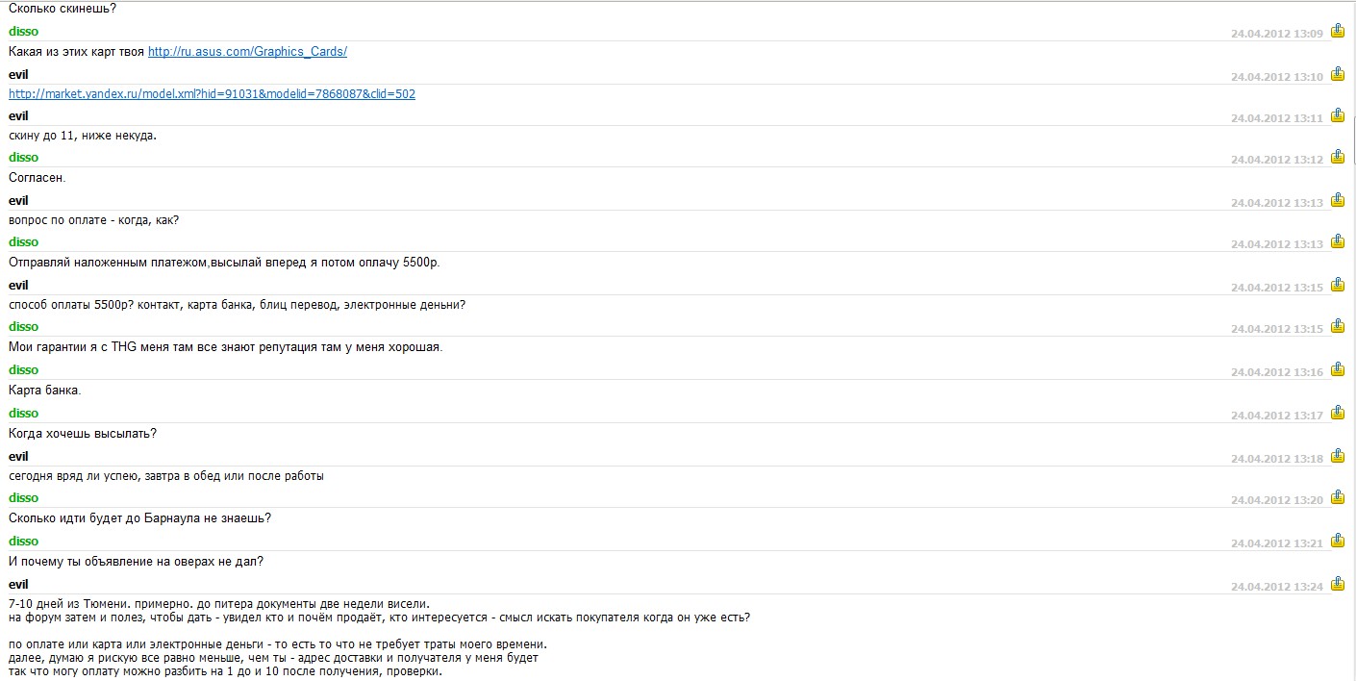The height and width of the screenshot is (681, 1356).
Task: Click the disso username above "Согласен."
Action: pos(23,158)
